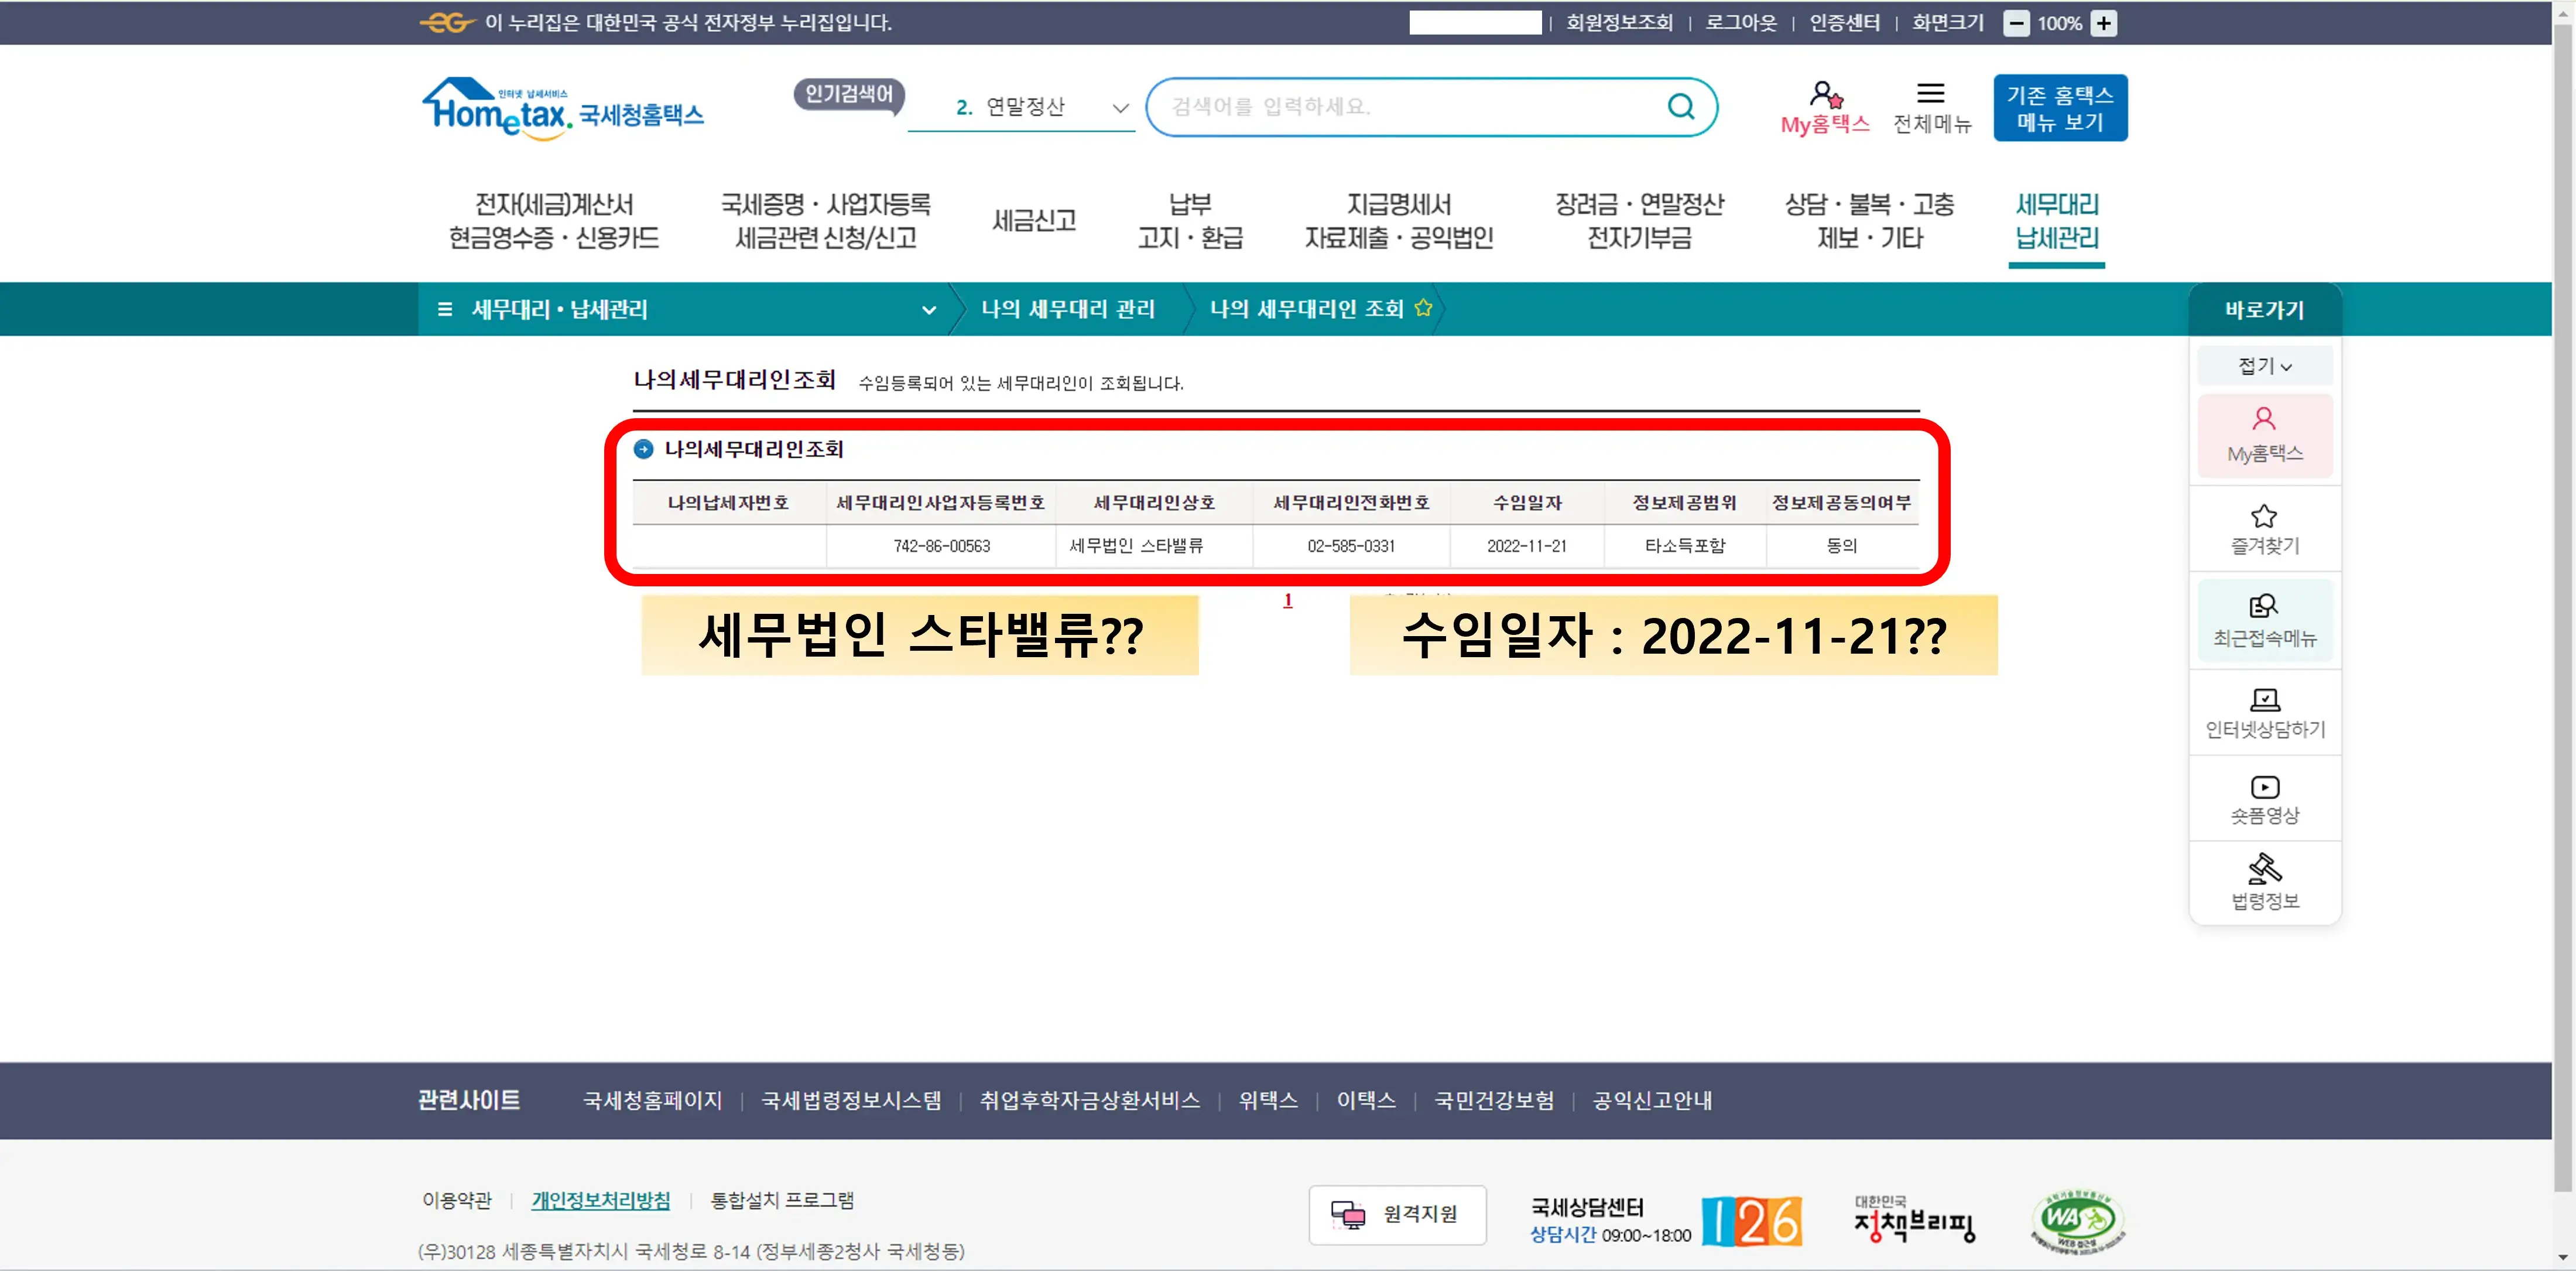Open 법령정보 in the sidebar

pyautogui.click(x=2265, y=883)
